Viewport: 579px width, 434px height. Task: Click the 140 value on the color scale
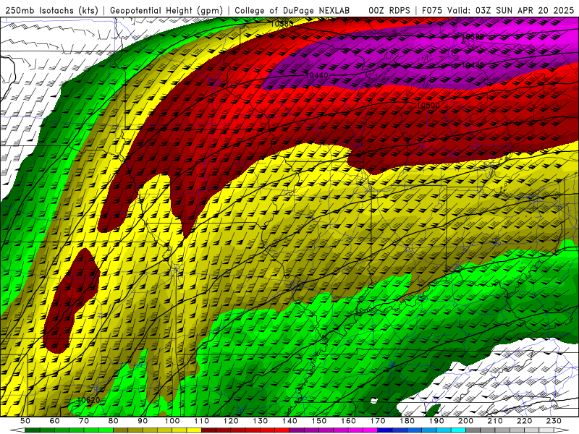point(289,421)
